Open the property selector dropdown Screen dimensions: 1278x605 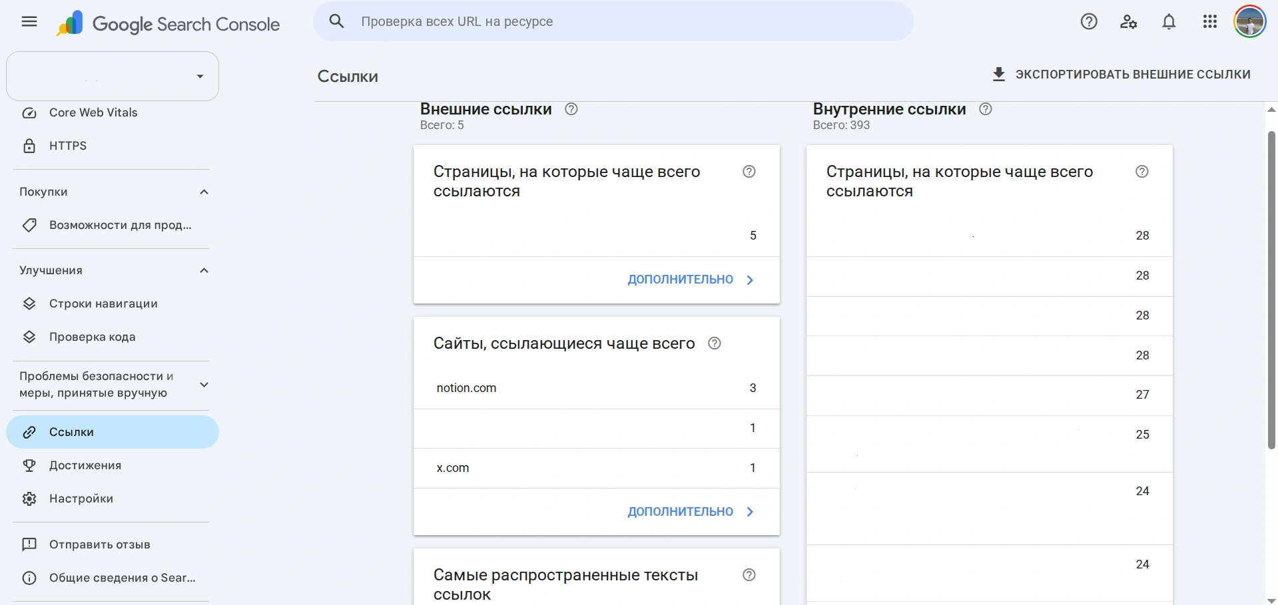click(113, 77)
